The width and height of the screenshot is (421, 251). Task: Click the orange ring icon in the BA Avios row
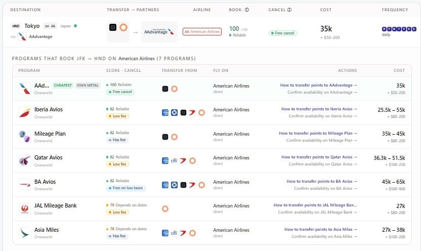point(201,185)
